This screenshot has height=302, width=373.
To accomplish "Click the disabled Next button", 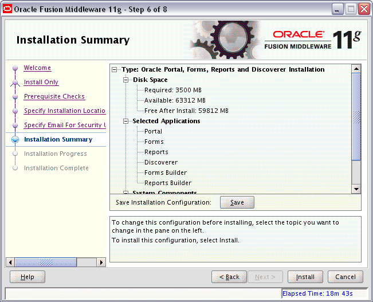I will tap(265, 277).
